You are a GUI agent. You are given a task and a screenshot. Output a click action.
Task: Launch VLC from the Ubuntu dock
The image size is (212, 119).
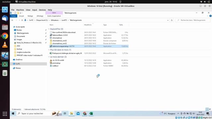coord(5,45)
